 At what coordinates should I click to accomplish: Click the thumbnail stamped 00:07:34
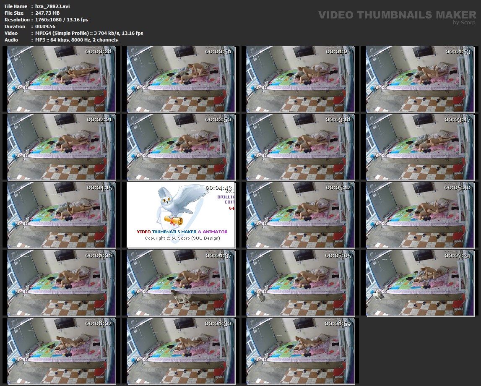click(x=420, y=283)
